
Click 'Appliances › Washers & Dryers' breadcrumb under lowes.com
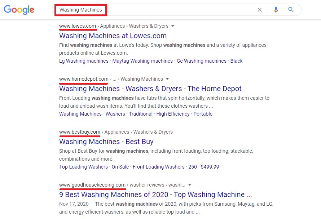point(134,26)
